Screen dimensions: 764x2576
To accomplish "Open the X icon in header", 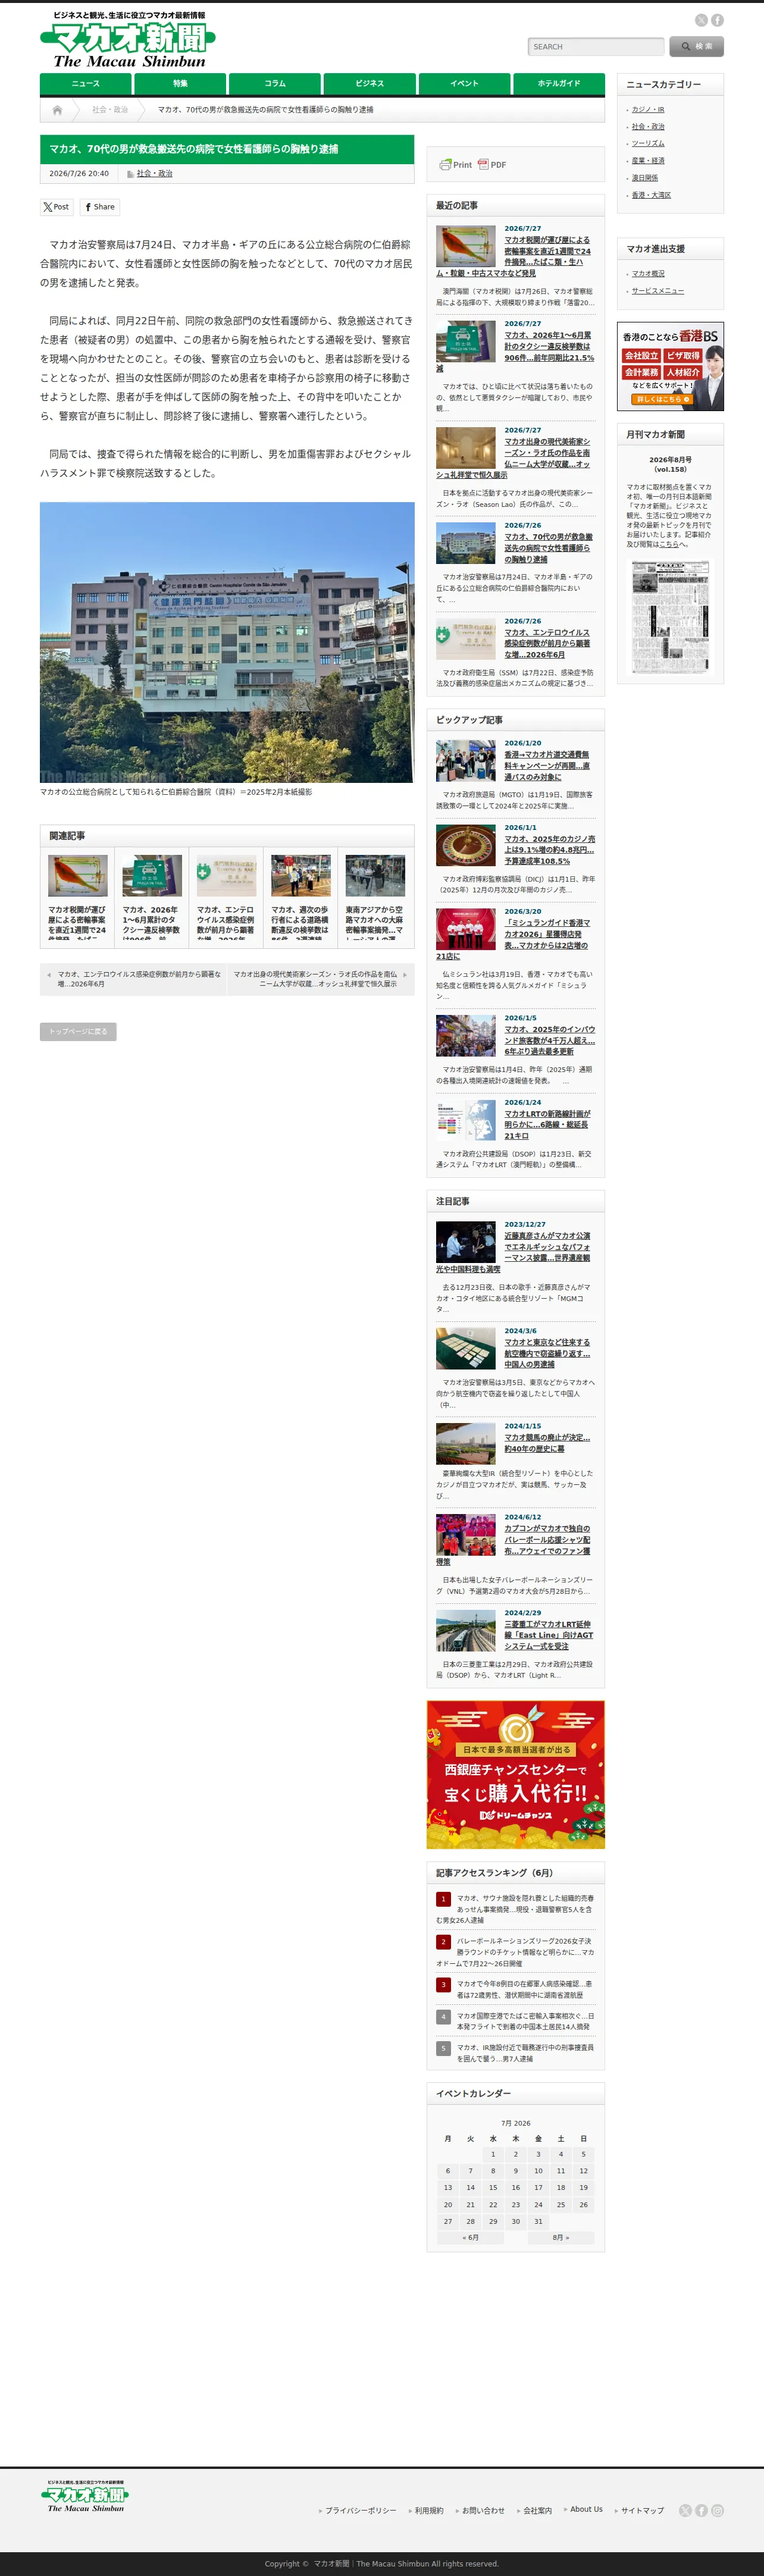I will (701, 20).
